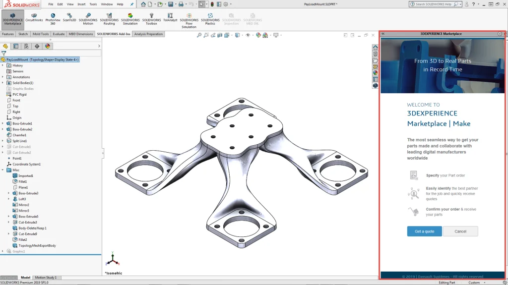Switch to Evaluate tab

pos(59,34)
